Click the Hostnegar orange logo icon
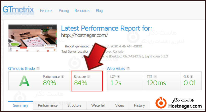206x112 pixels. click(161, 103)
